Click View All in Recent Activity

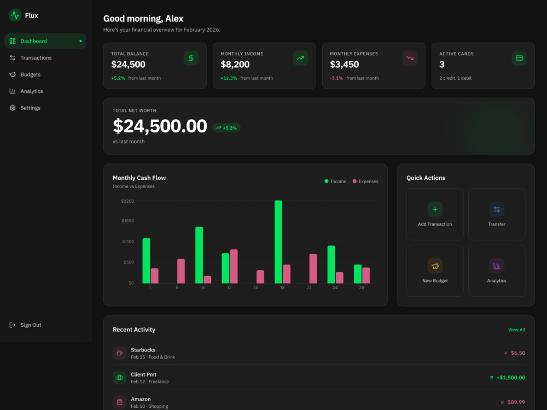tap(517, 330)
